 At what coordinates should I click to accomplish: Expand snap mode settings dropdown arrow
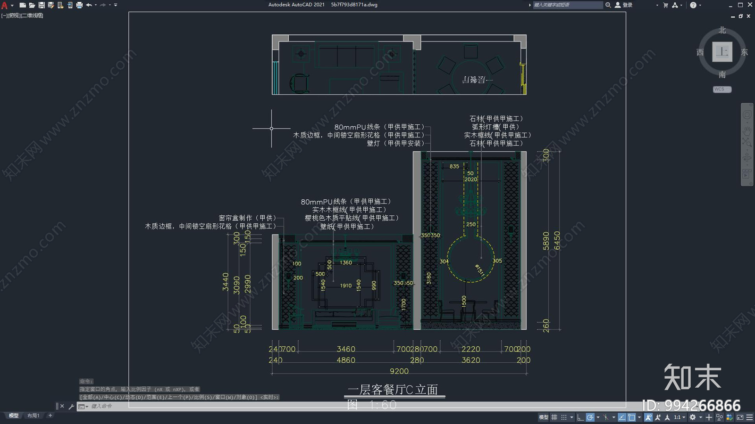pyautogui.click(x=572, y=417)
